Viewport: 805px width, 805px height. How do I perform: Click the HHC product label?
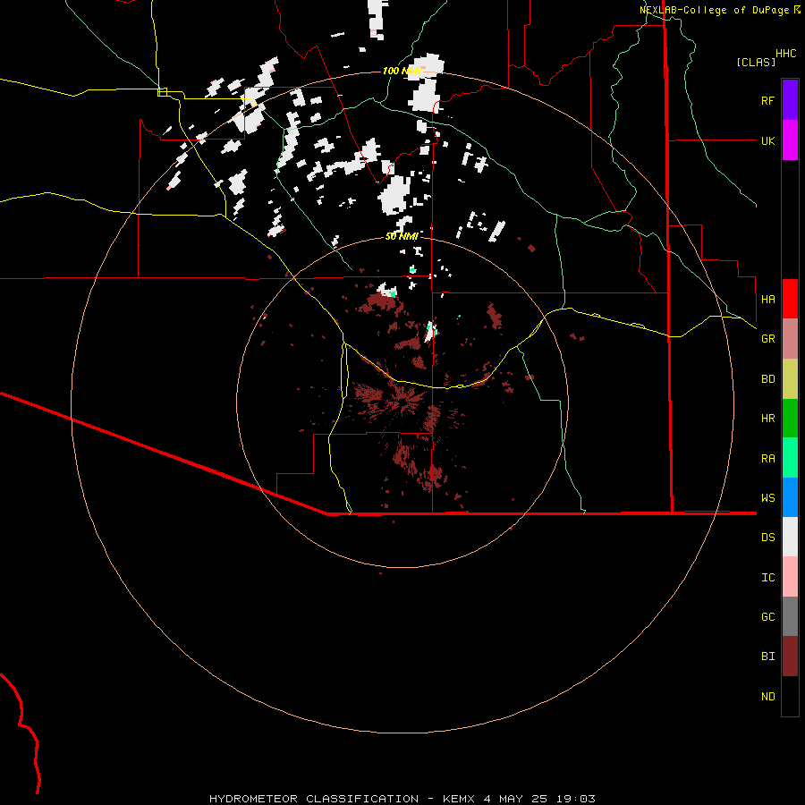[785, 54]
